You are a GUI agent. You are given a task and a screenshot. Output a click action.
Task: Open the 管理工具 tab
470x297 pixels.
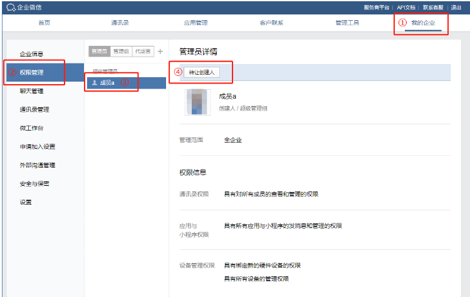click(347, 23)
